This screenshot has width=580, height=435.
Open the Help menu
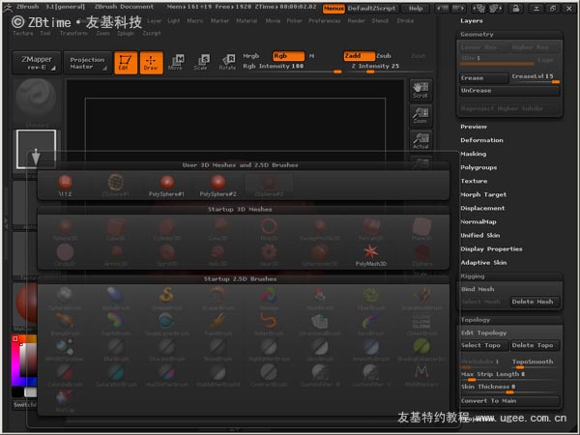(416, 8)
